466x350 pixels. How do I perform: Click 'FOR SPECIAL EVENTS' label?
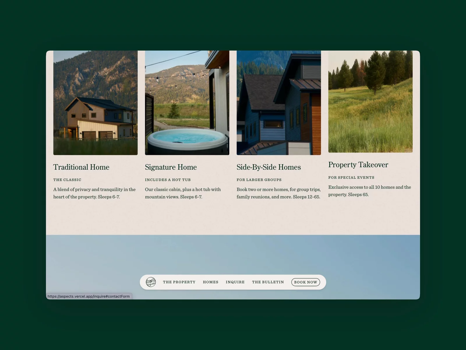351,177
